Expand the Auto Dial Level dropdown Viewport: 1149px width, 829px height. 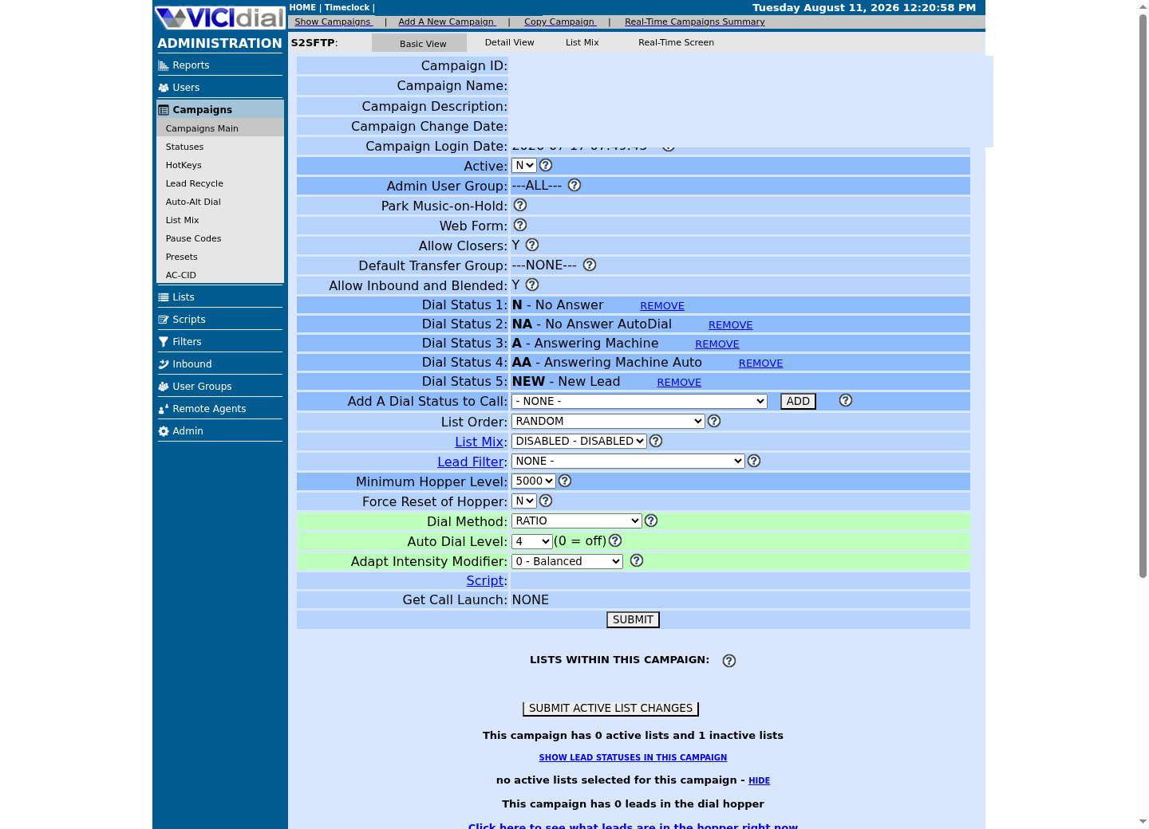pyautogui.click(x=532, y=541)
